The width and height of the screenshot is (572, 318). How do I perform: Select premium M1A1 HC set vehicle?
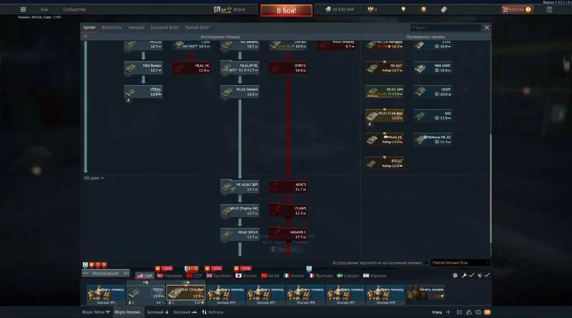point(384,140)
